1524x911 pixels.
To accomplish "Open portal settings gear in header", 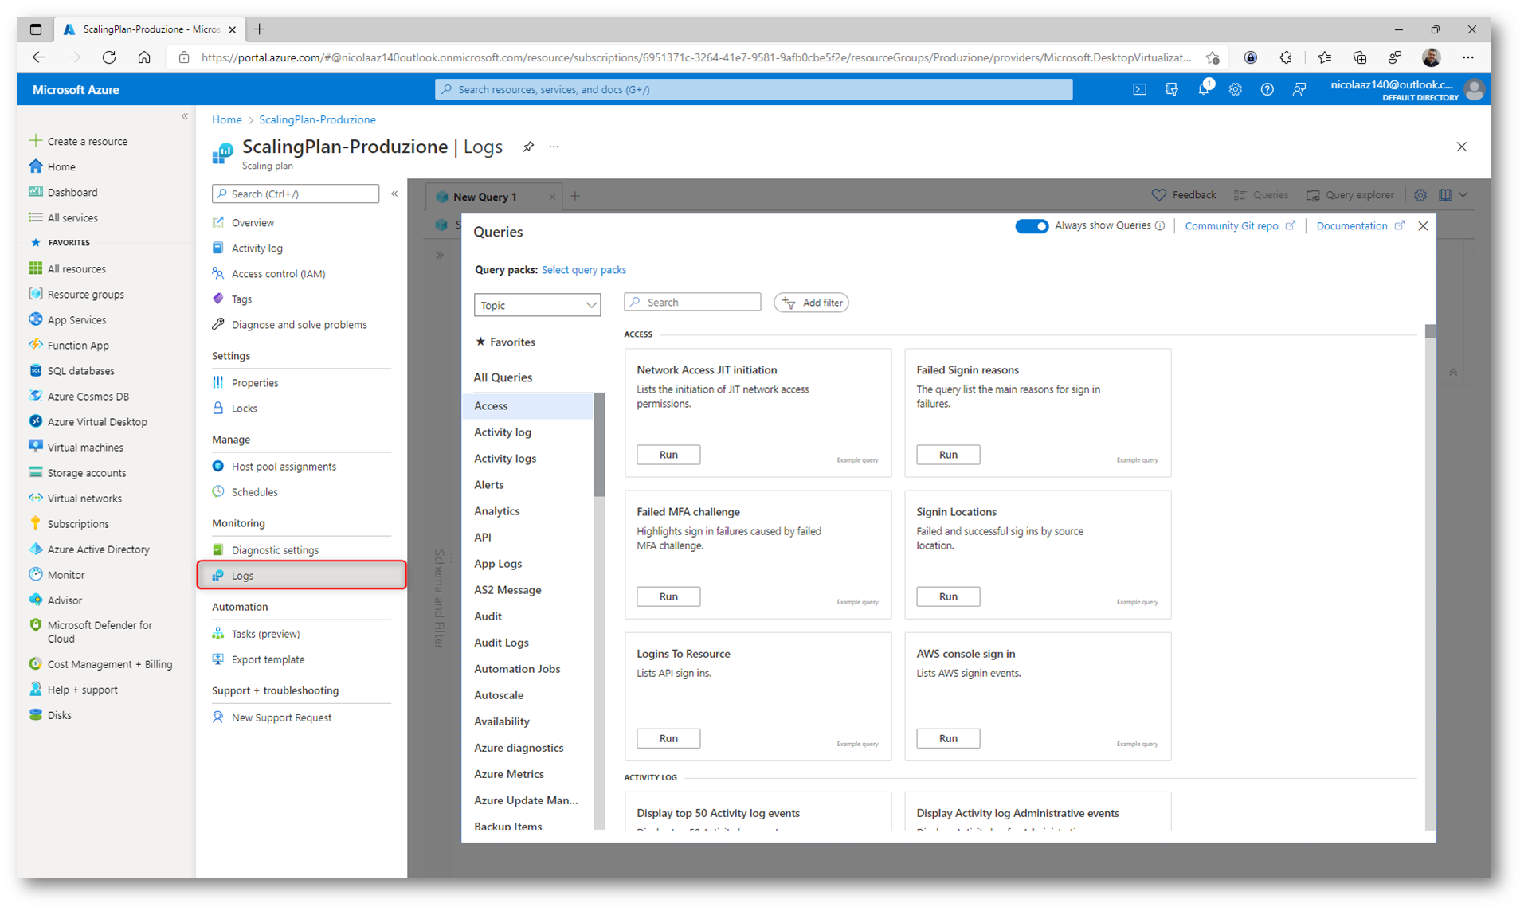I will 1235,89.
